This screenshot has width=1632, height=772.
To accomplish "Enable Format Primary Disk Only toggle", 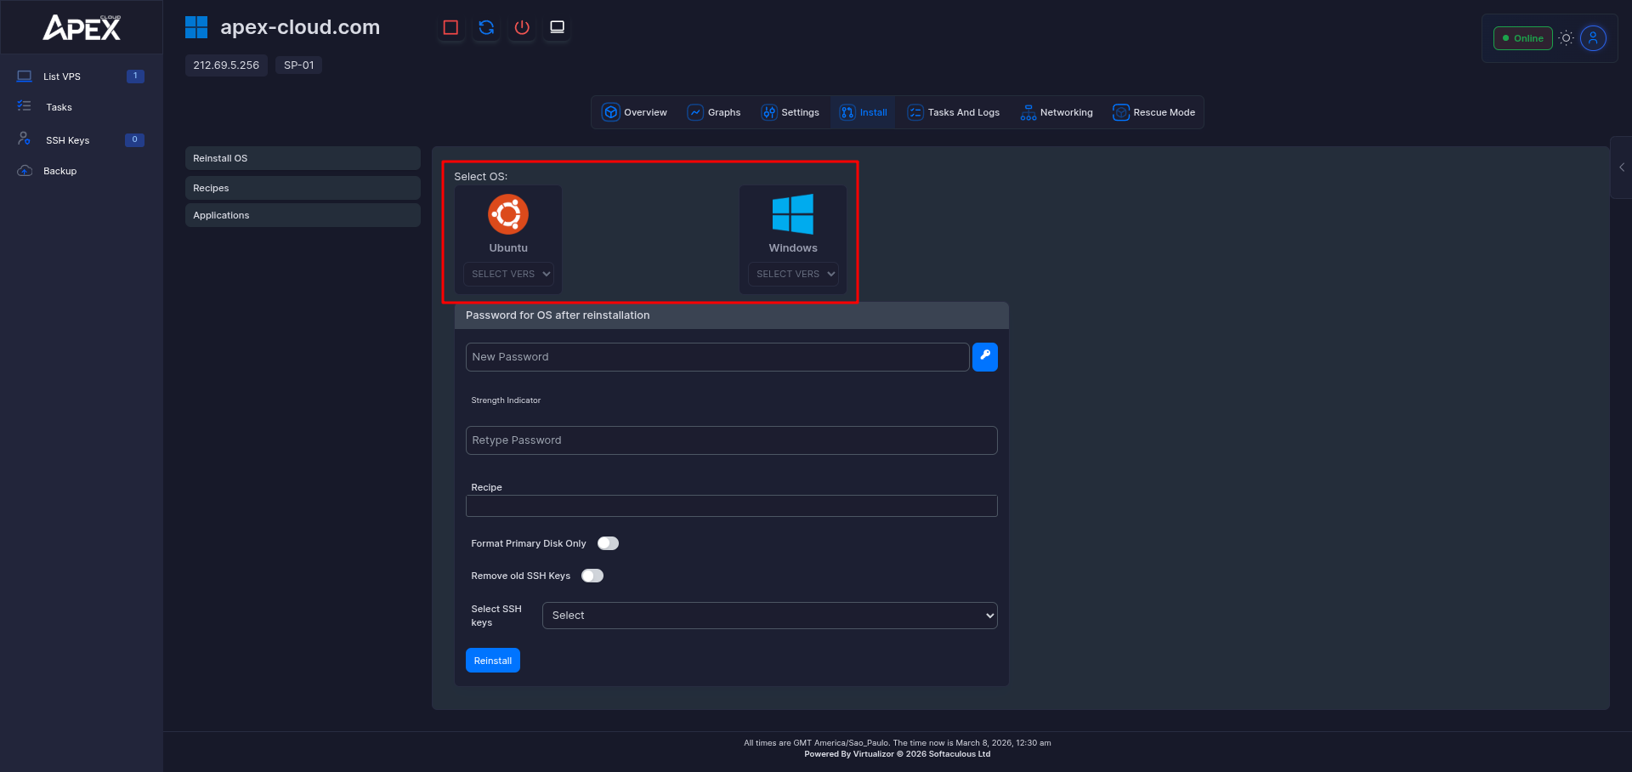I will [x=608, y=543].
